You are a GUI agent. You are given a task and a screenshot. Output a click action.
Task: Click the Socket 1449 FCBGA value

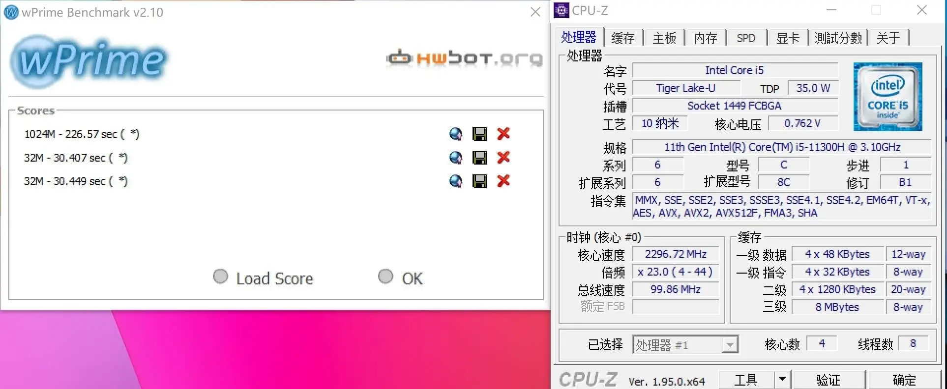coord(735,106)
